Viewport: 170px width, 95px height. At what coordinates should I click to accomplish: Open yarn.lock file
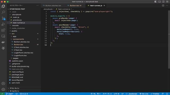(24, 83)
